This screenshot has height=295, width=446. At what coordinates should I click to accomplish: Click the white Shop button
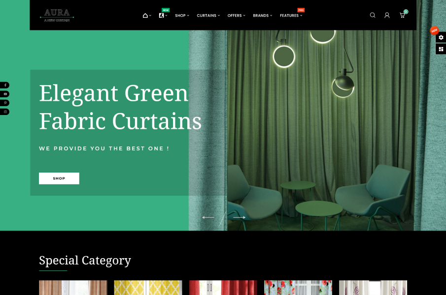pos(59,178)
